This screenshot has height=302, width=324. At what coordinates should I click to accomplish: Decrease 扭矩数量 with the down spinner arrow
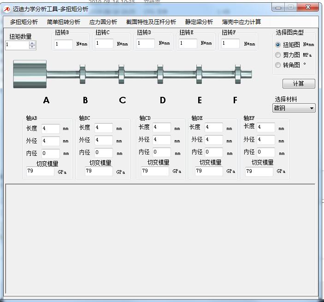[x=32, y=47]
